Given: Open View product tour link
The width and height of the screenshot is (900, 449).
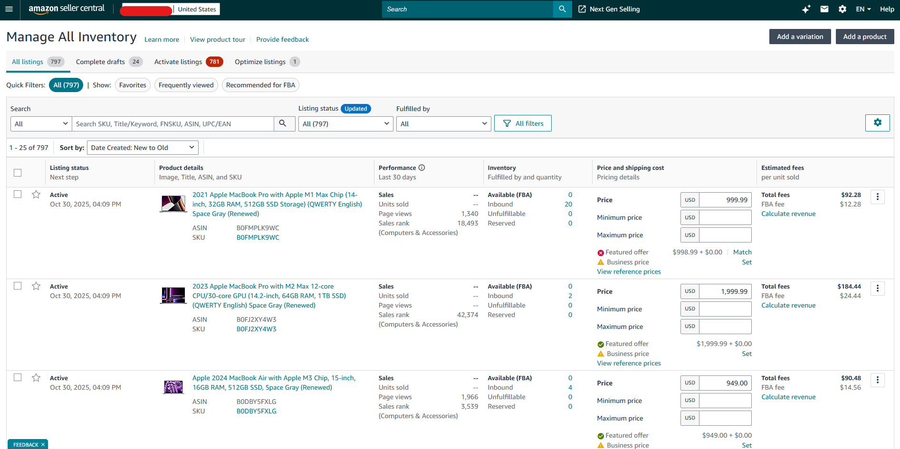Looking at the screenshot, I should pos(218,39).
